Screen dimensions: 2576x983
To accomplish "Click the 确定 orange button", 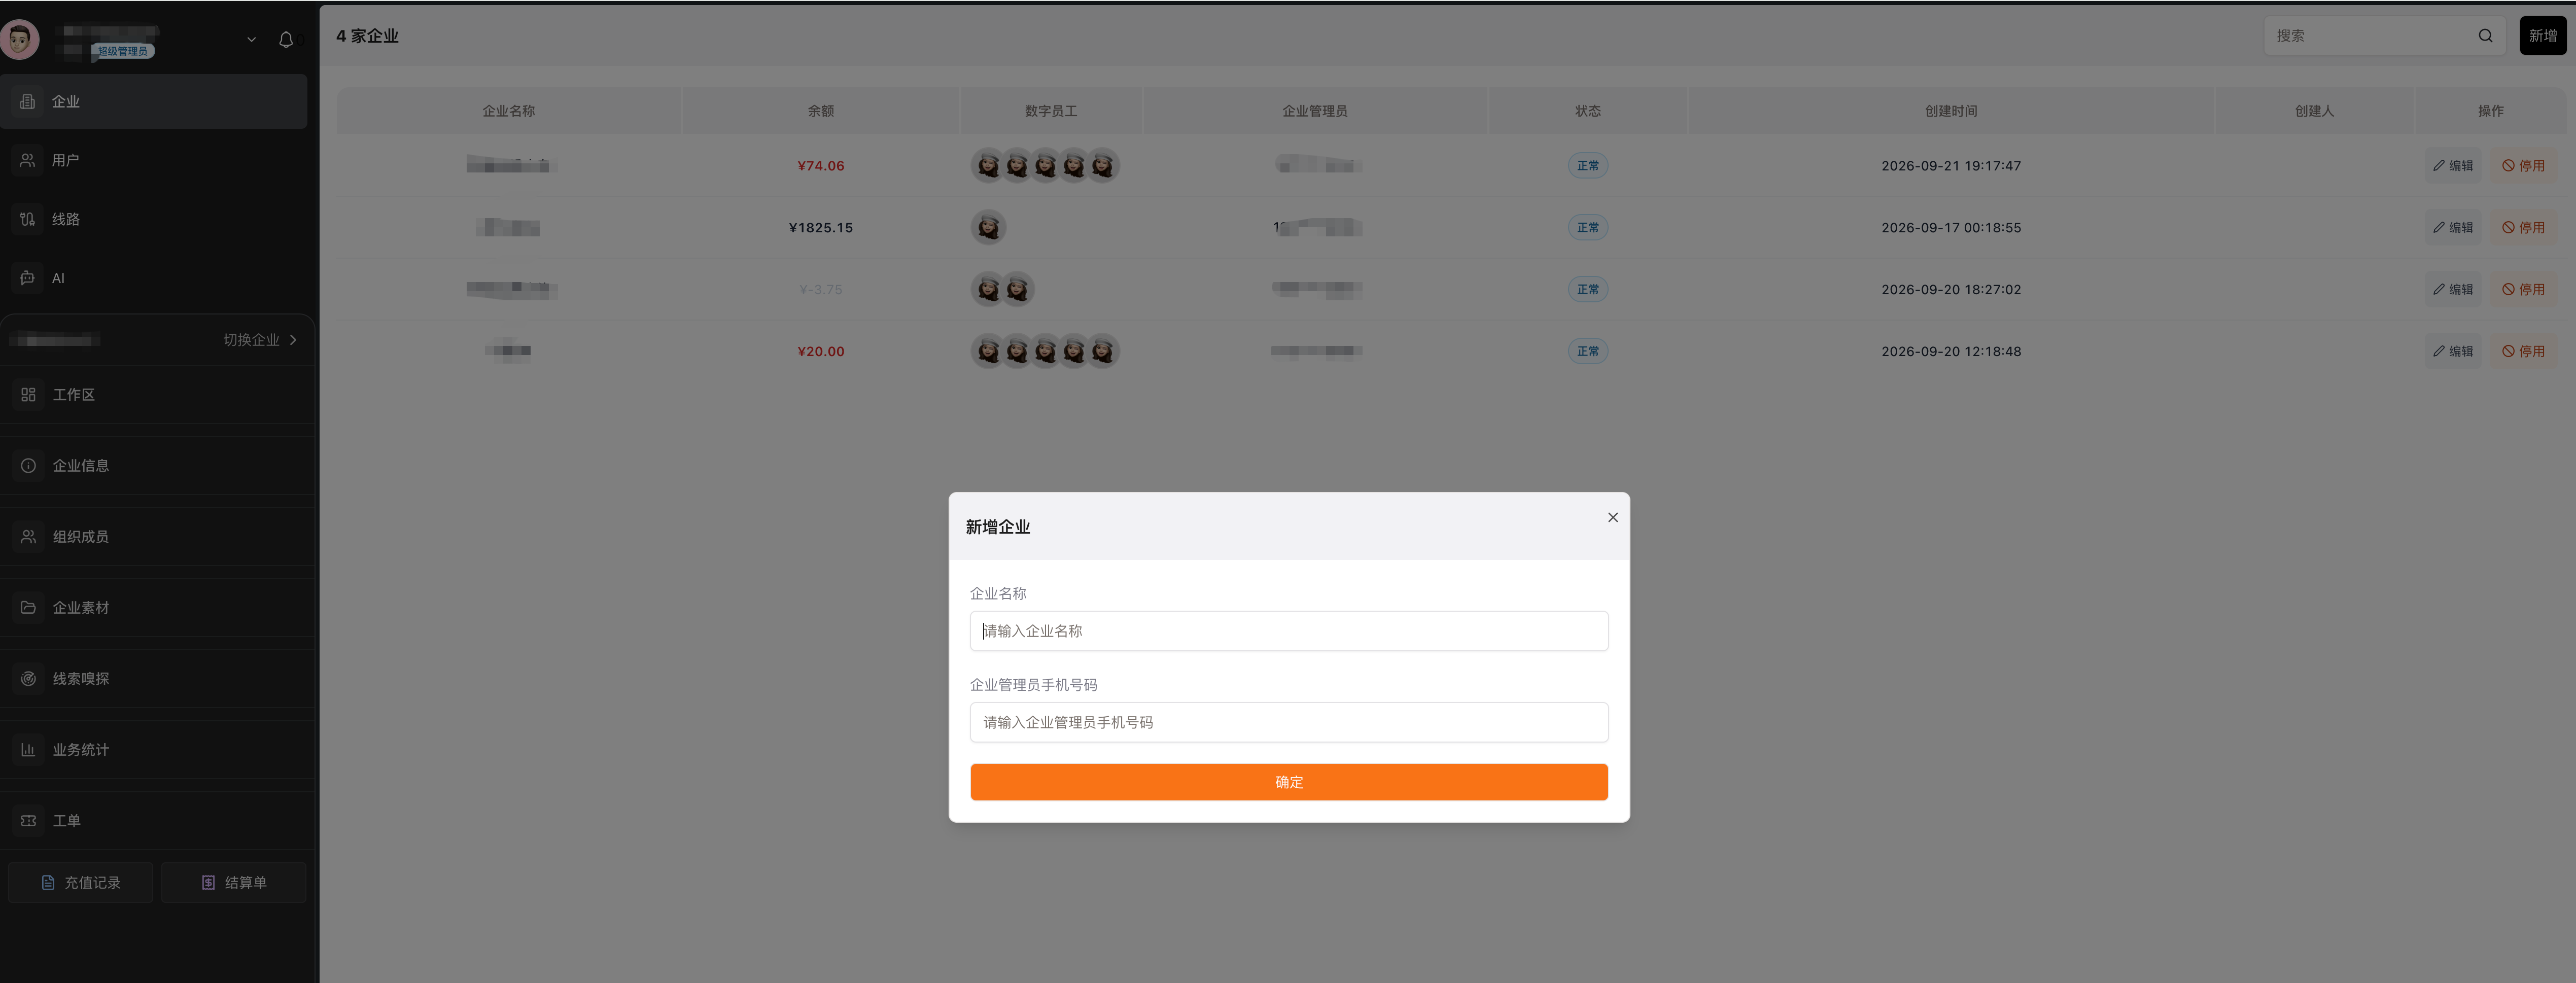I will (x=1289, y=782).
